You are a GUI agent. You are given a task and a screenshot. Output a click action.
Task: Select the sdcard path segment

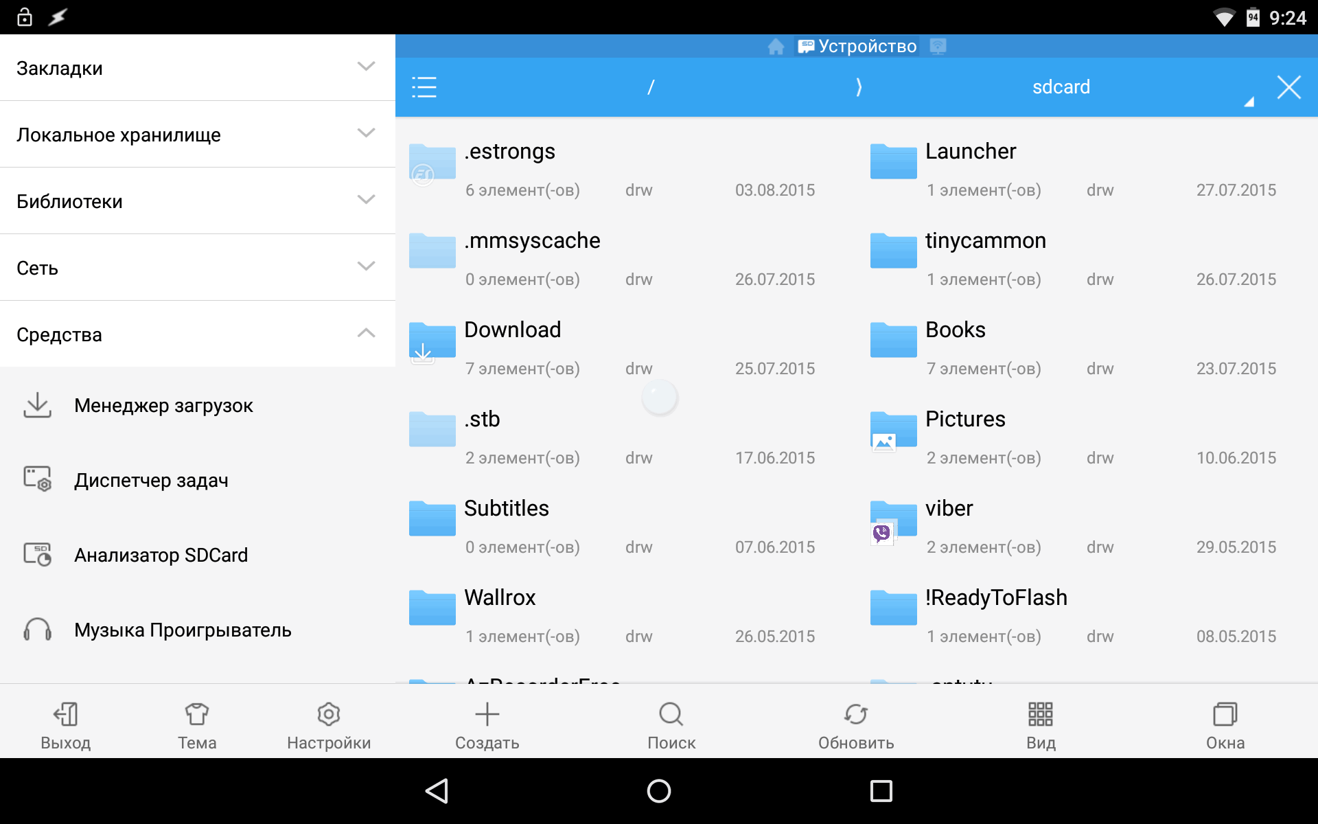(x=1061, y=87)
